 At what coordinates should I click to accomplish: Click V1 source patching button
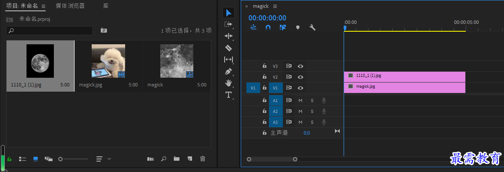click(253, 87)
